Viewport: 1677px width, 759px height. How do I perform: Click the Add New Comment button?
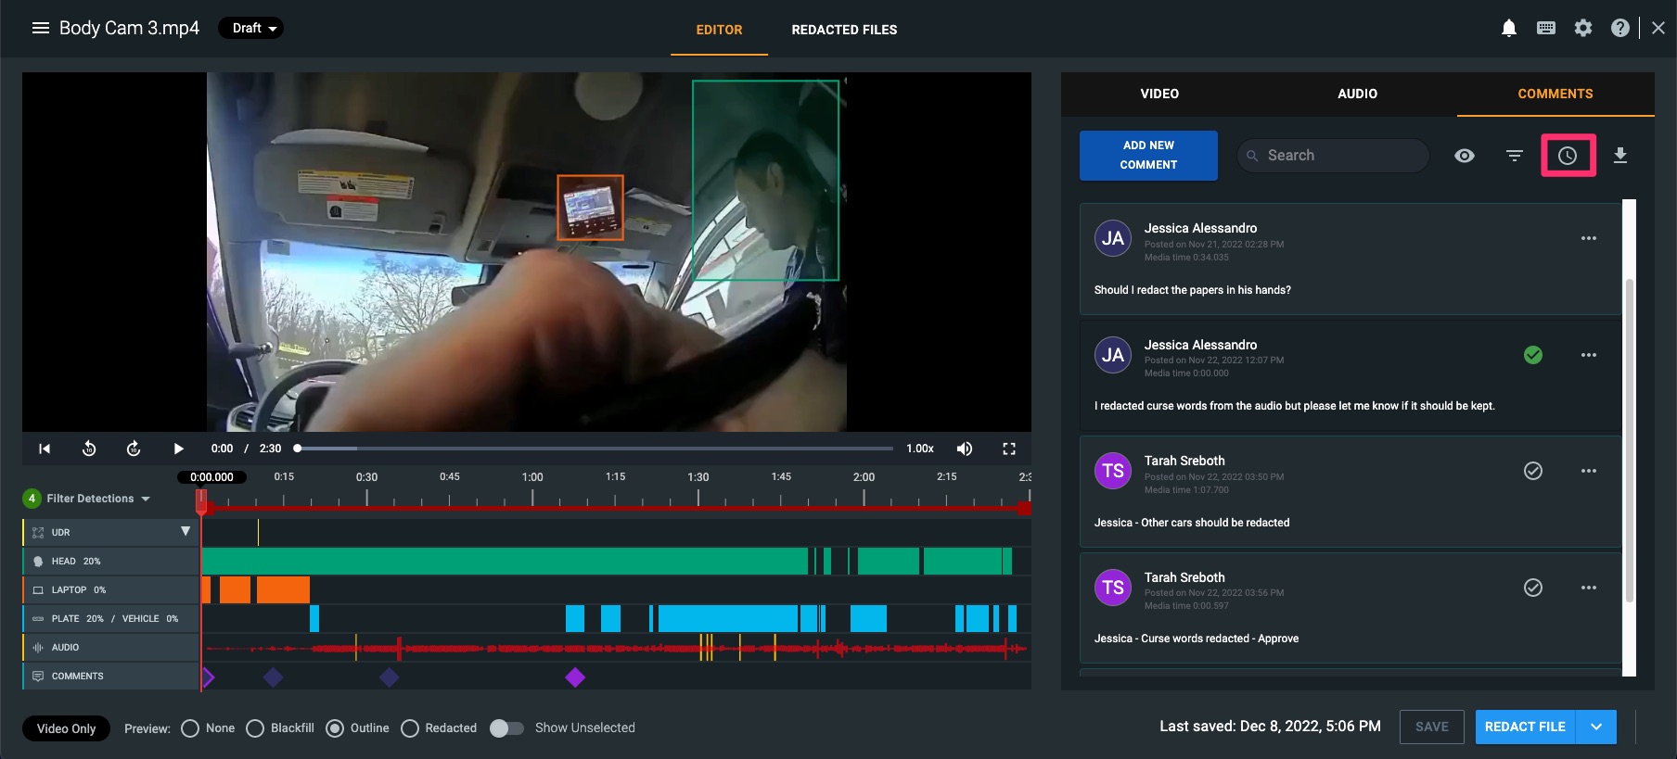(1148, 155)
